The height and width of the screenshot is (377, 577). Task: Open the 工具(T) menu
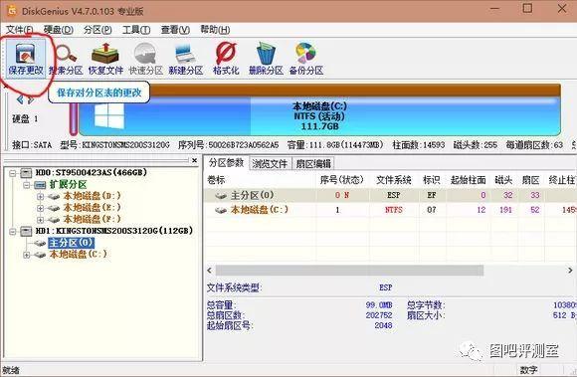tap(136, 30)
